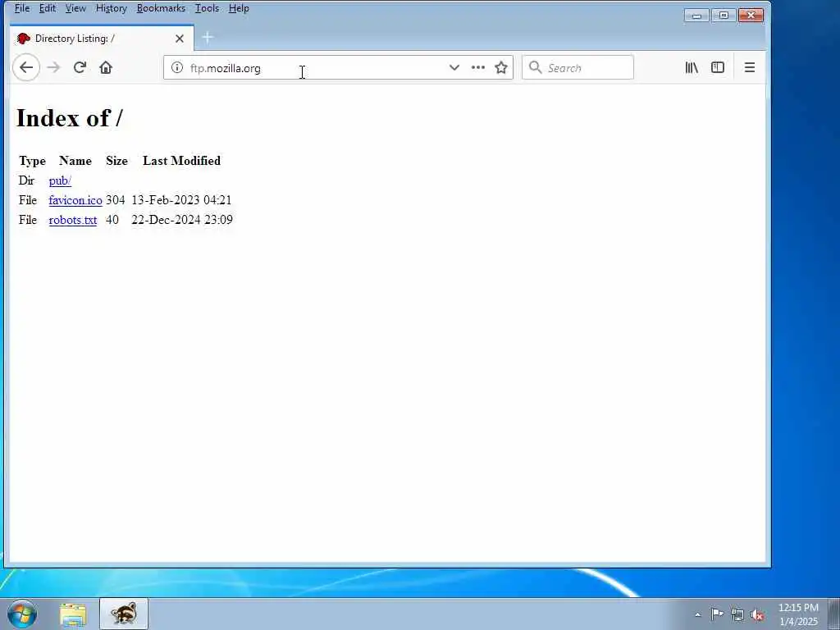Open the pub/ directory link
This screenshot has height=630, width=840.
(x=60, y=180)
